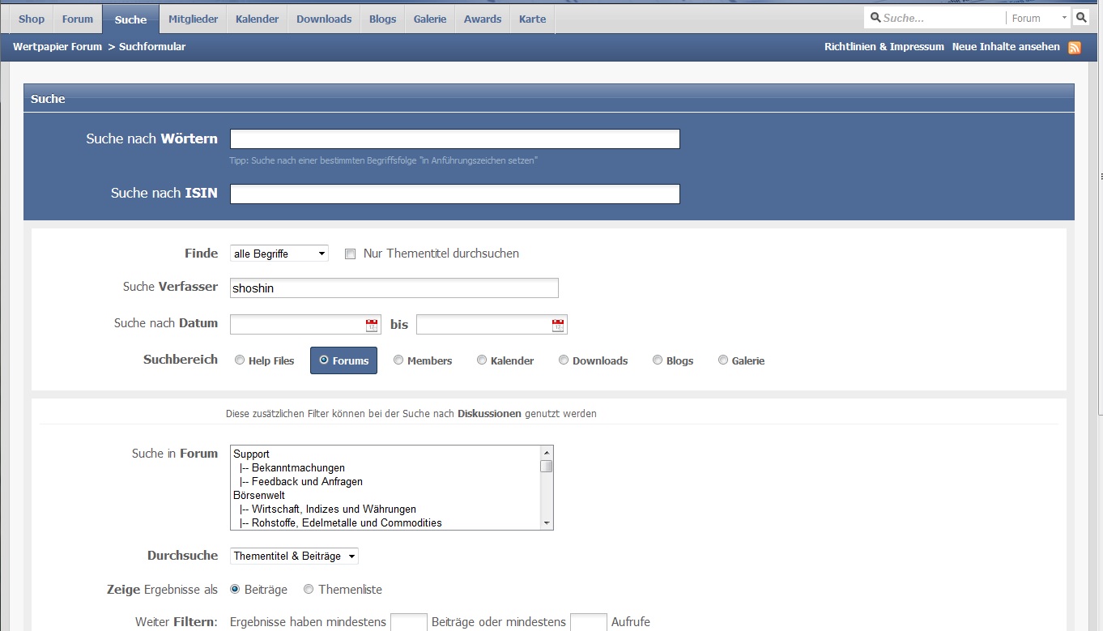Focus the 'Suche Verfasser' field containing shoshin

394,288
